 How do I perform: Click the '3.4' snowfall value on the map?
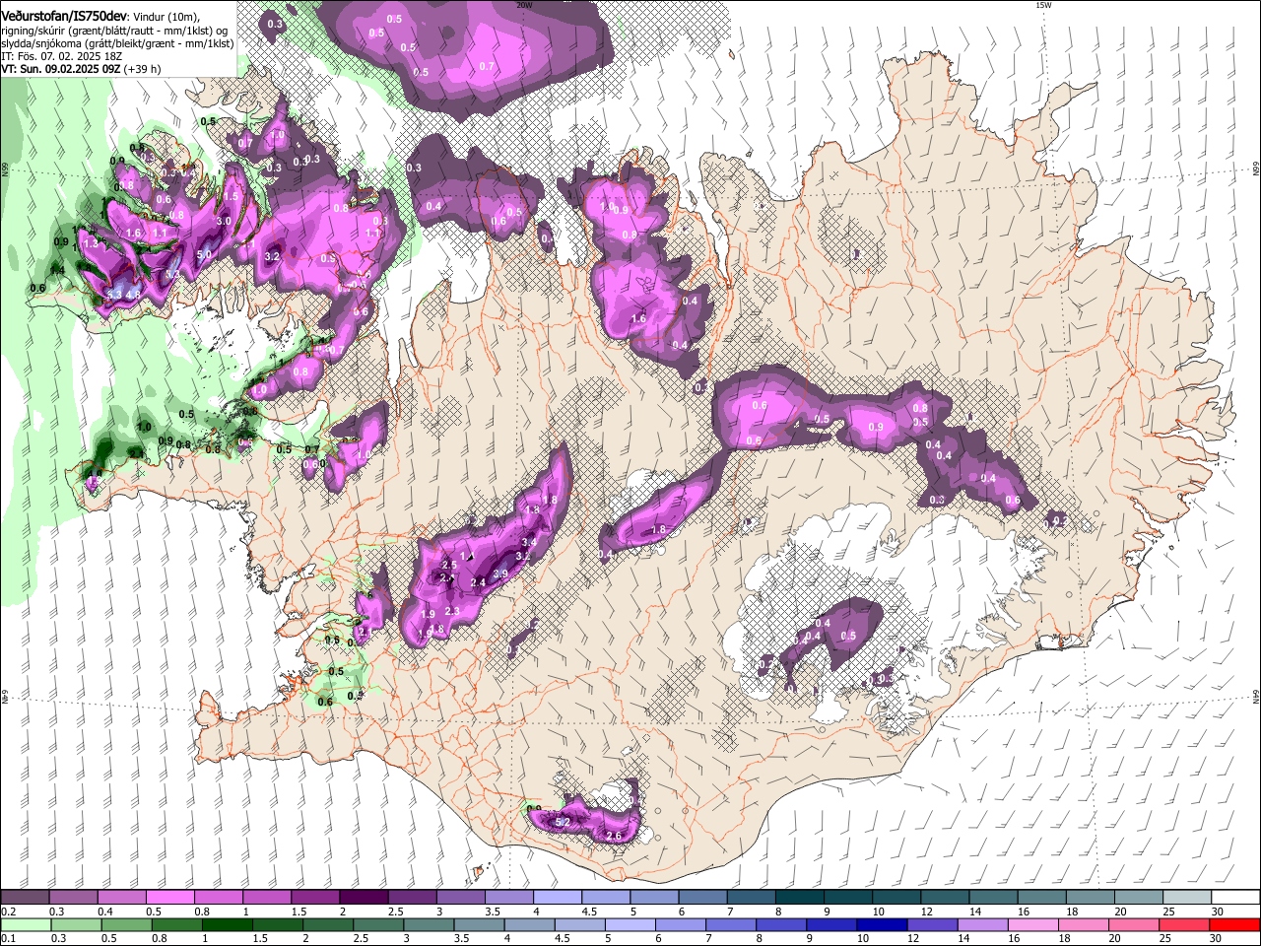(529, 542)
